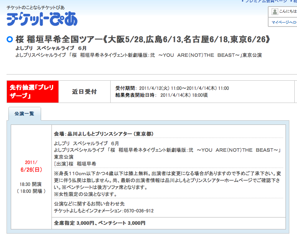
Task: Click the red date 6/26(日)
Action: click(31, 170)
